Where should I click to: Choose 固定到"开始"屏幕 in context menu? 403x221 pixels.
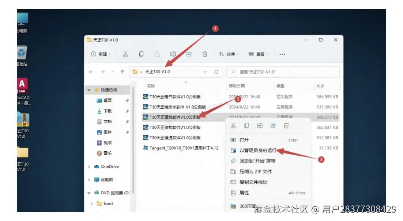point(268,161)
